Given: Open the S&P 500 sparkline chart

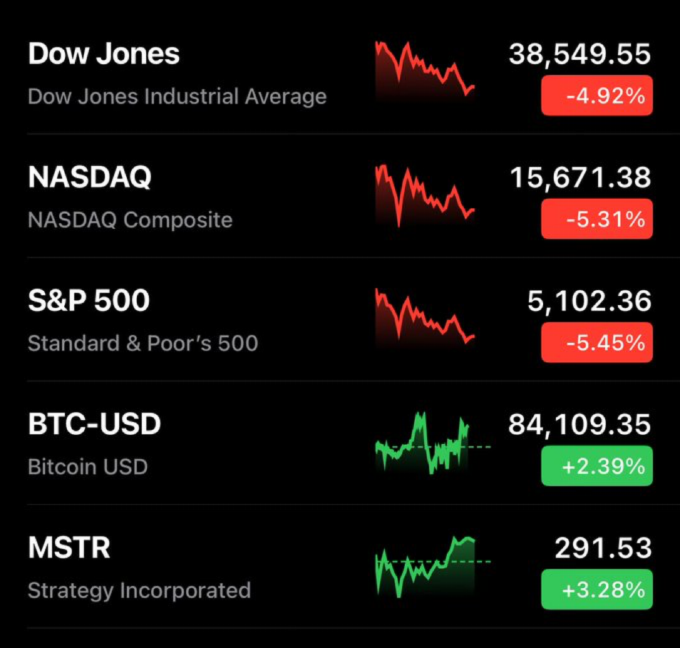Looking at the screenshot, I should point(425,318).
